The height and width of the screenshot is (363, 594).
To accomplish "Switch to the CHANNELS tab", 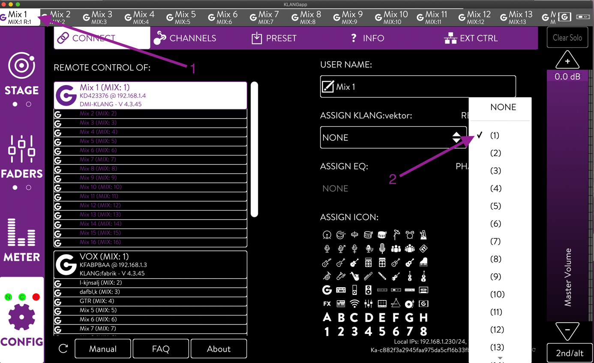I will tap(185, 38).
